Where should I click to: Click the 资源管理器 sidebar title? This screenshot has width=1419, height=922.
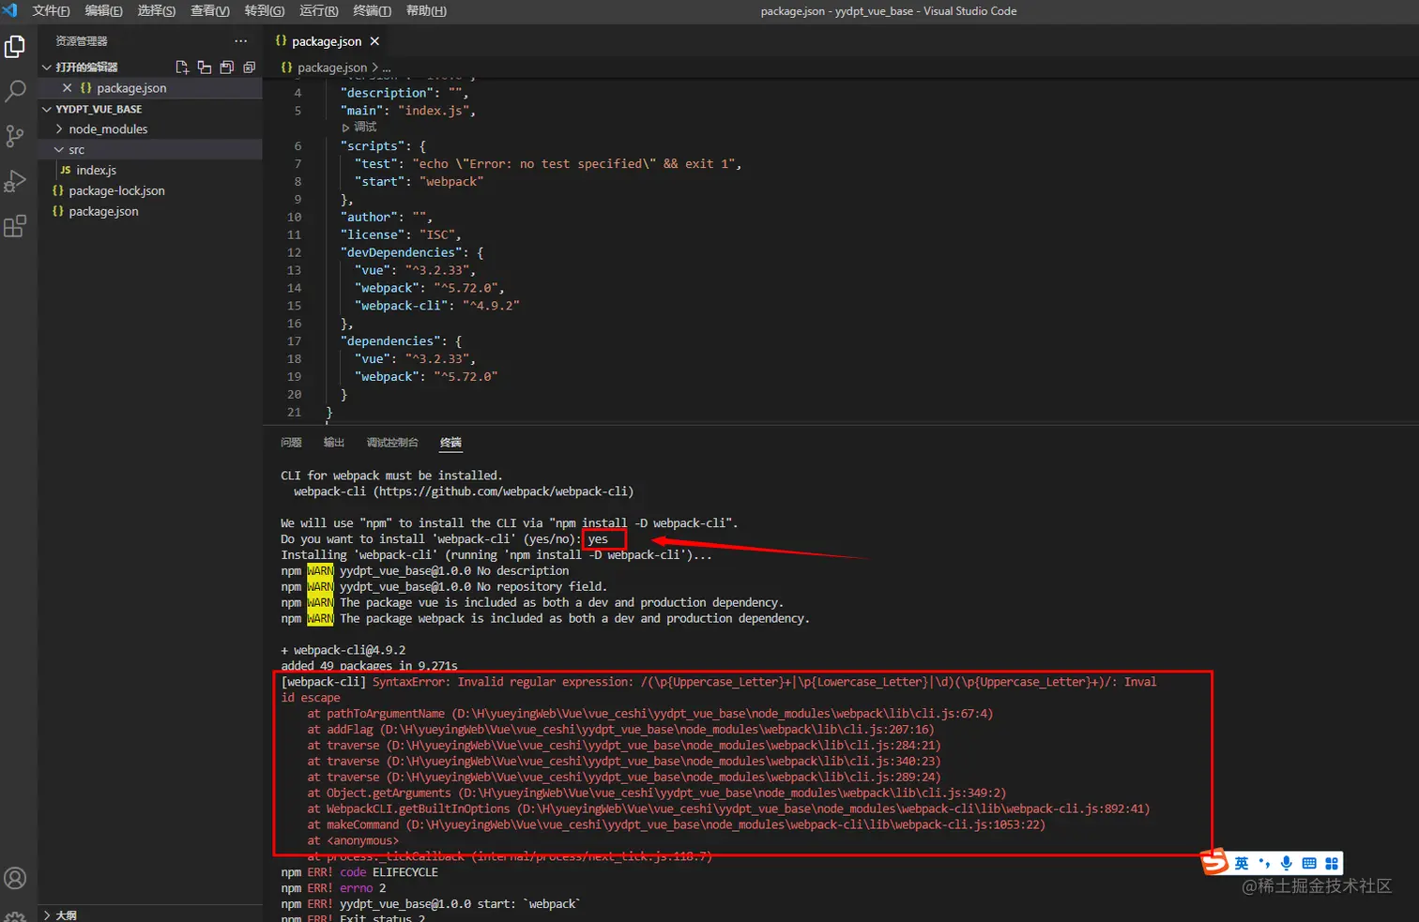point(82,41)
